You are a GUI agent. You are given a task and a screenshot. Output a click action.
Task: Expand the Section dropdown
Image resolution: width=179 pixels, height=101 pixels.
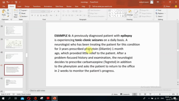click(23, 16)
